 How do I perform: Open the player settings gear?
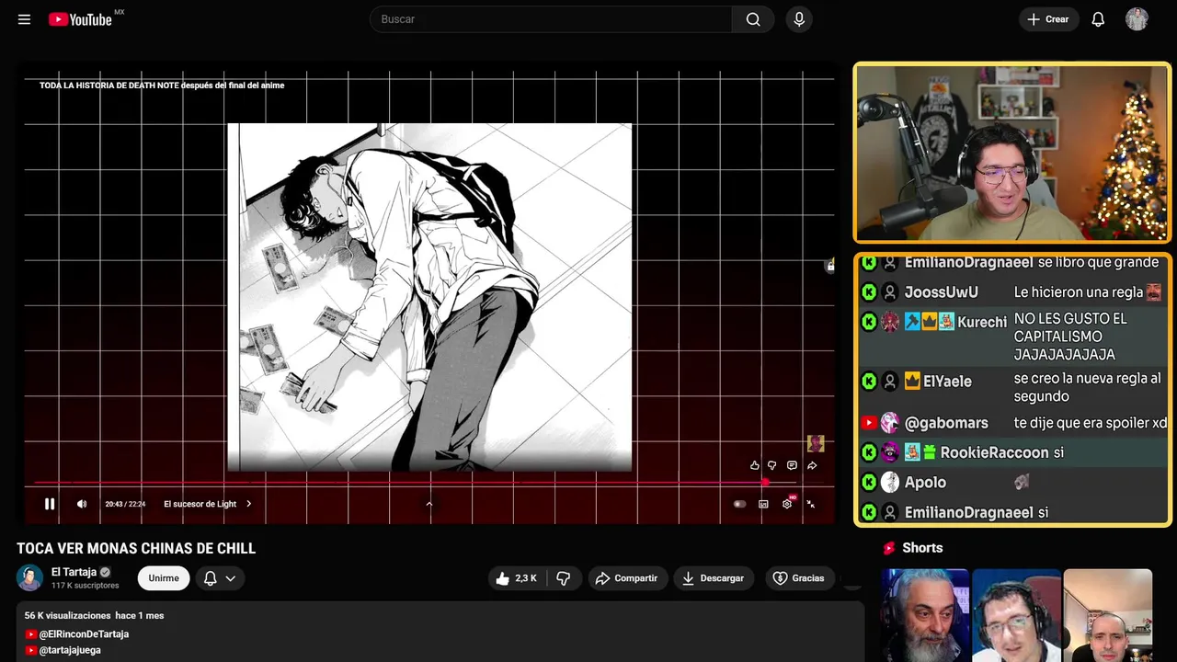[787, 504]
